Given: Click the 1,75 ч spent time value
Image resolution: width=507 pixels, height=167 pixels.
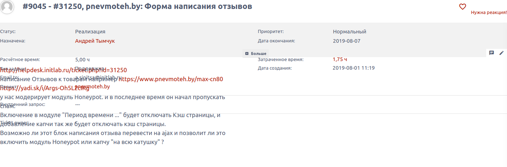Looking at the screenshot, I should (x=340, y=59).
